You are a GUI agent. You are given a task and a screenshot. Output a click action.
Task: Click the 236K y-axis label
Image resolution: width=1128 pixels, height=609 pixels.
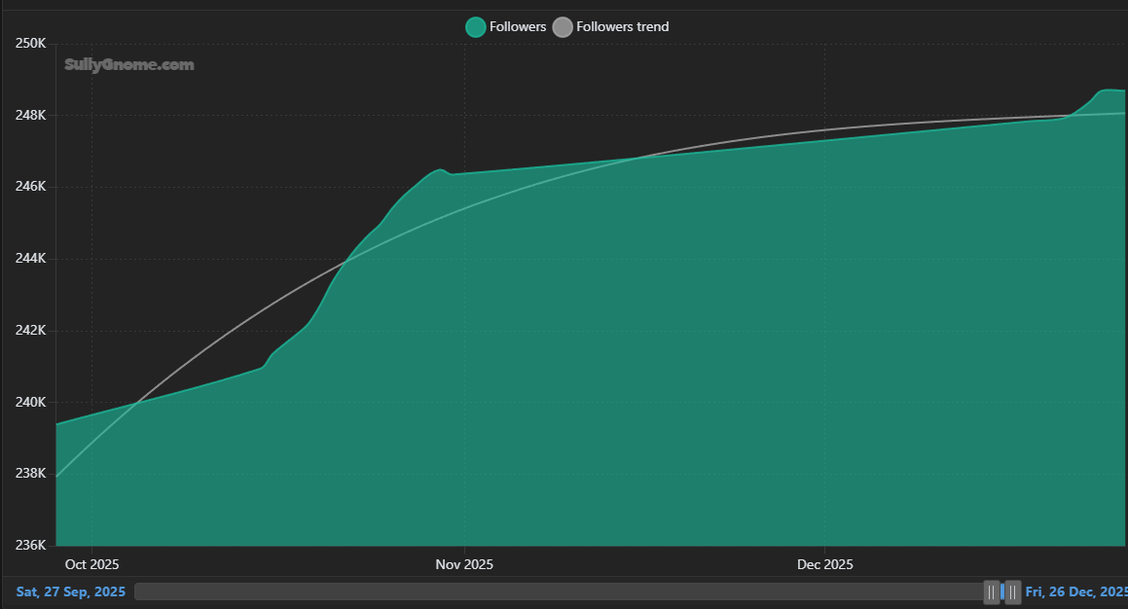coord(31,545)
